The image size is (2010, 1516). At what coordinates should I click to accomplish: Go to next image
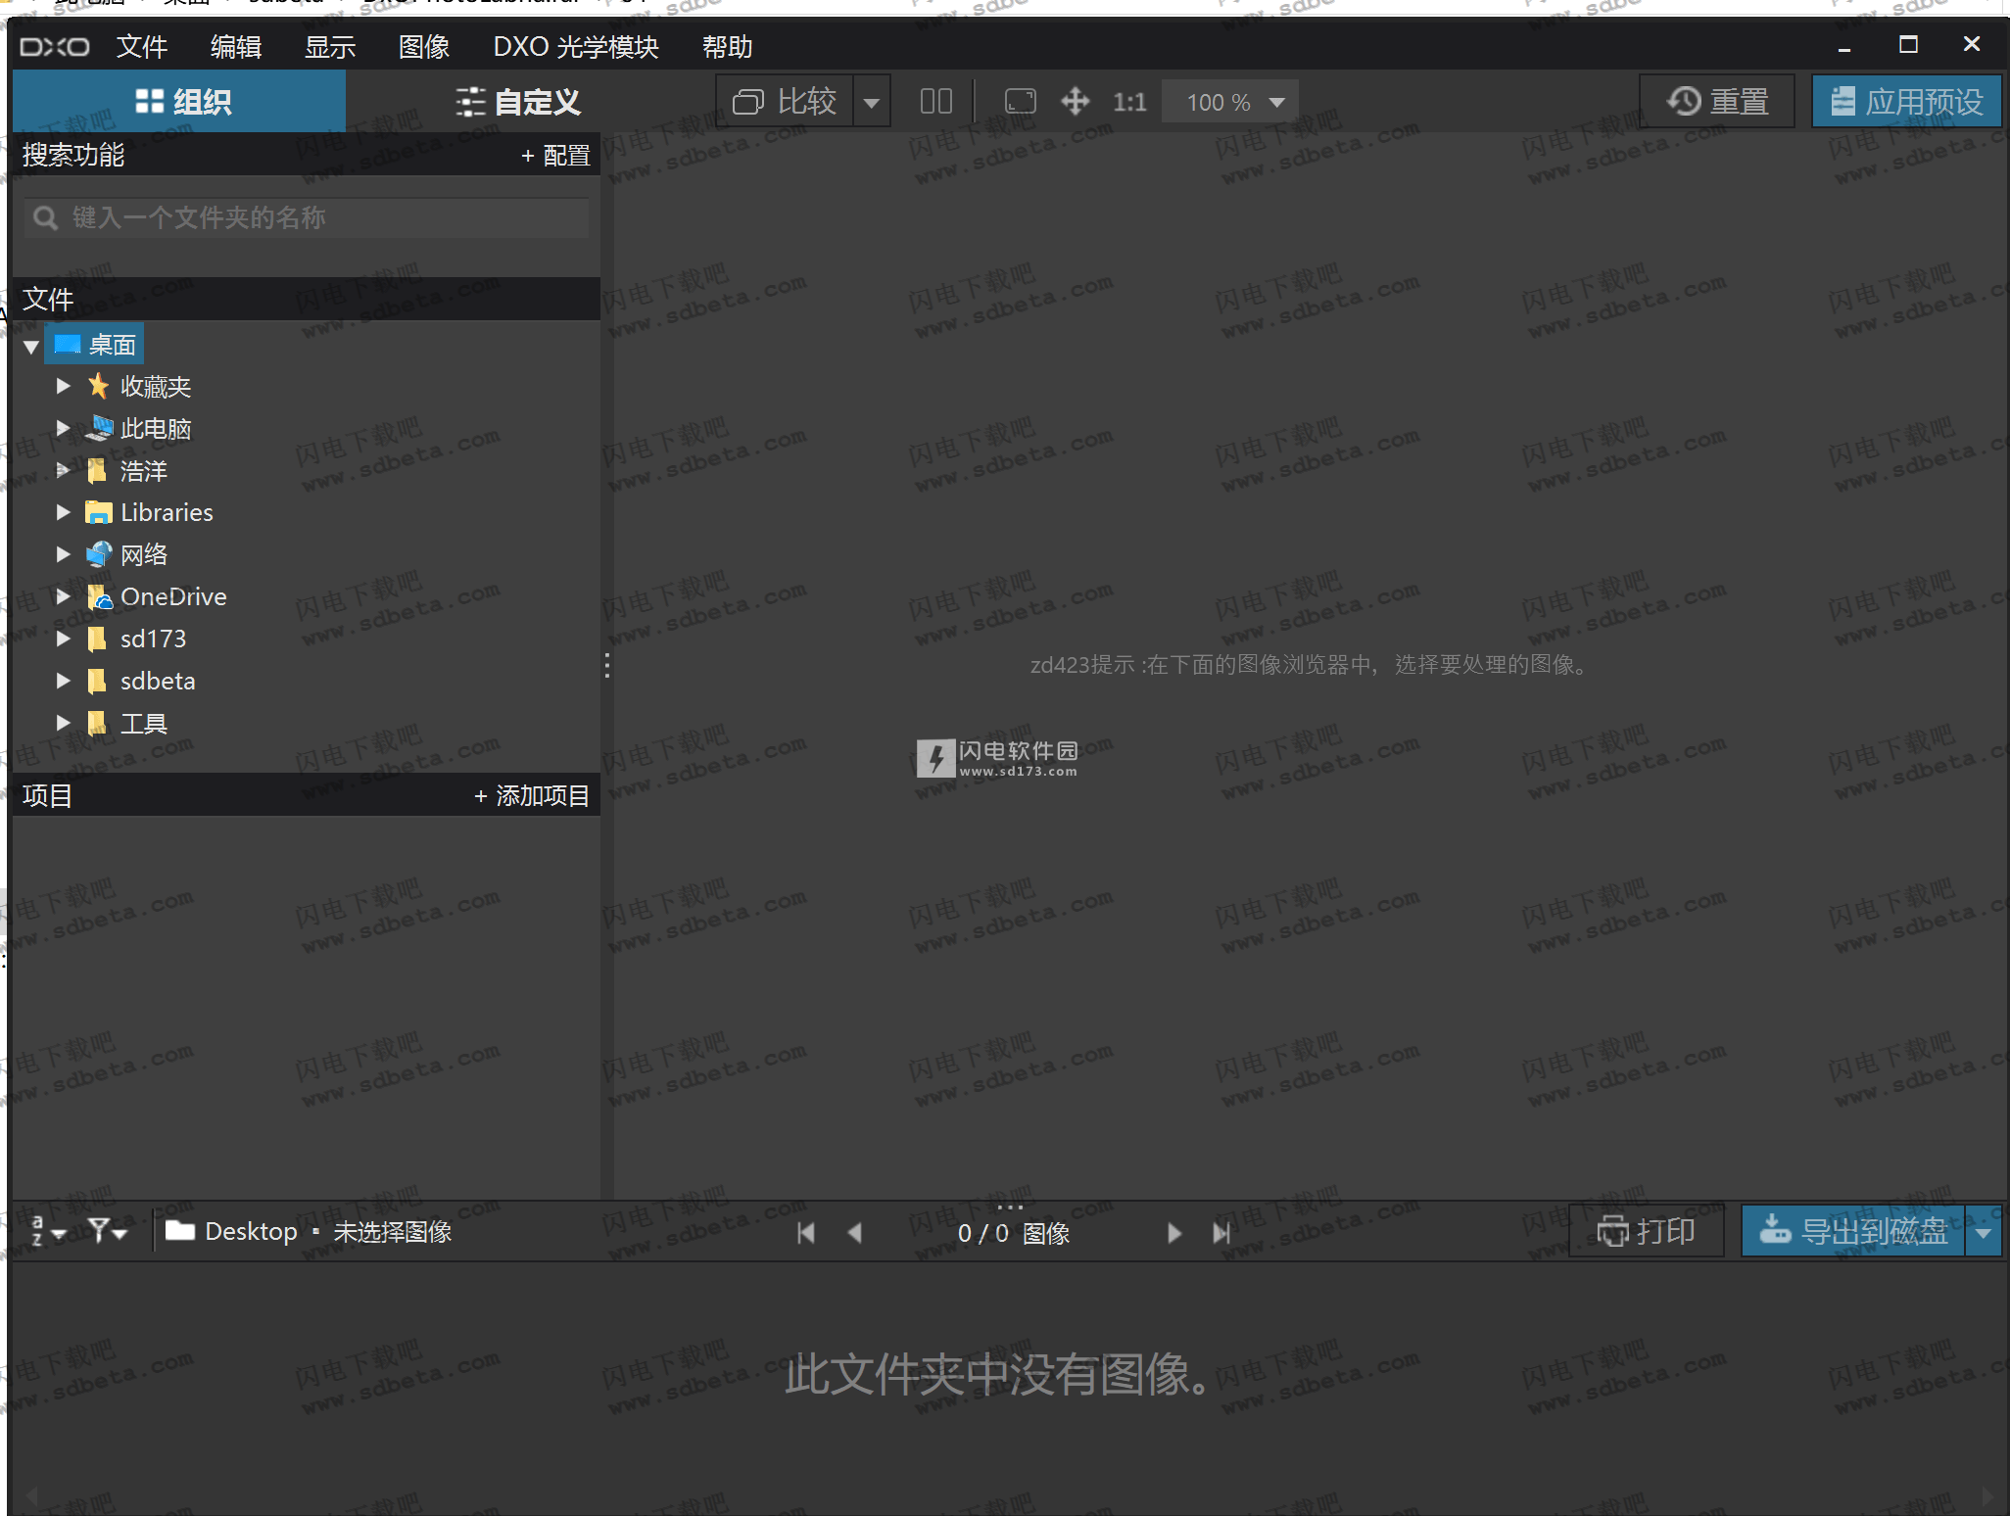pos(1174,1233)
